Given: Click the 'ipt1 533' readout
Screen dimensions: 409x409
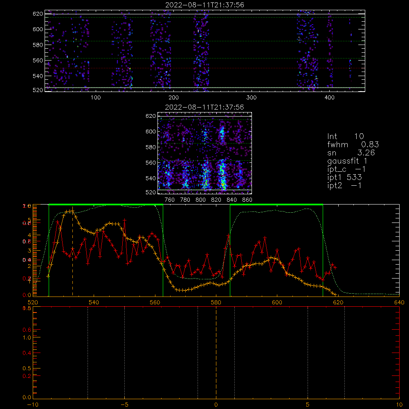Looking at the screenshot, I should point(344,178).
